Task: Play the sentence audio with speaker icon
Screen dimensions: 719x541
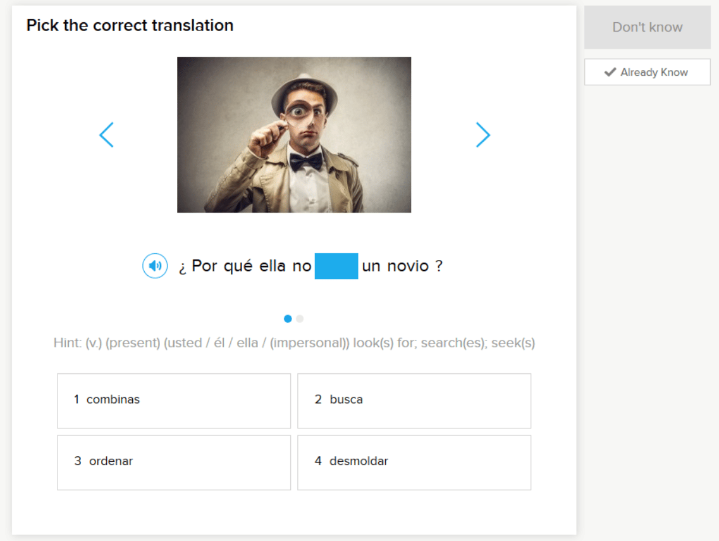Action: click(x=155, y=266)
